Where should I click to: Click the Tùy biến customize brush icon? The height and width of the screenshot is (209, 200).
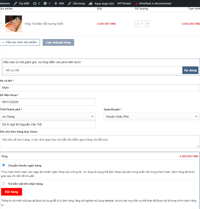point(15,4)
